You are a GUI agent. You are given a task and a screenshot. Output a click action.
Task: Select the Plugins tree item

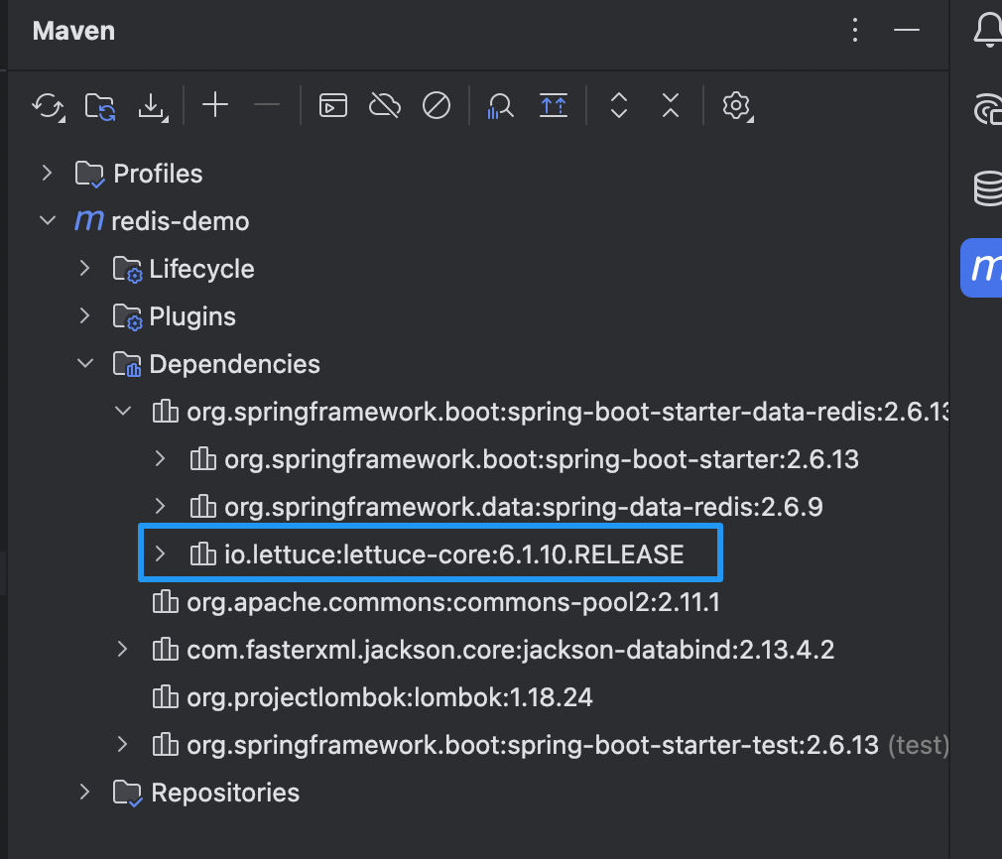click(x=192, y=316)
